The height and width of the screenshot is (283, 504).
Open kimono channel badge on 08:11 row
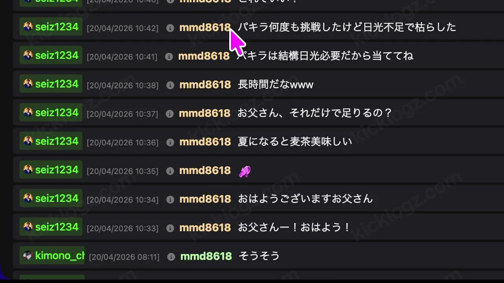tap(52, 256)
